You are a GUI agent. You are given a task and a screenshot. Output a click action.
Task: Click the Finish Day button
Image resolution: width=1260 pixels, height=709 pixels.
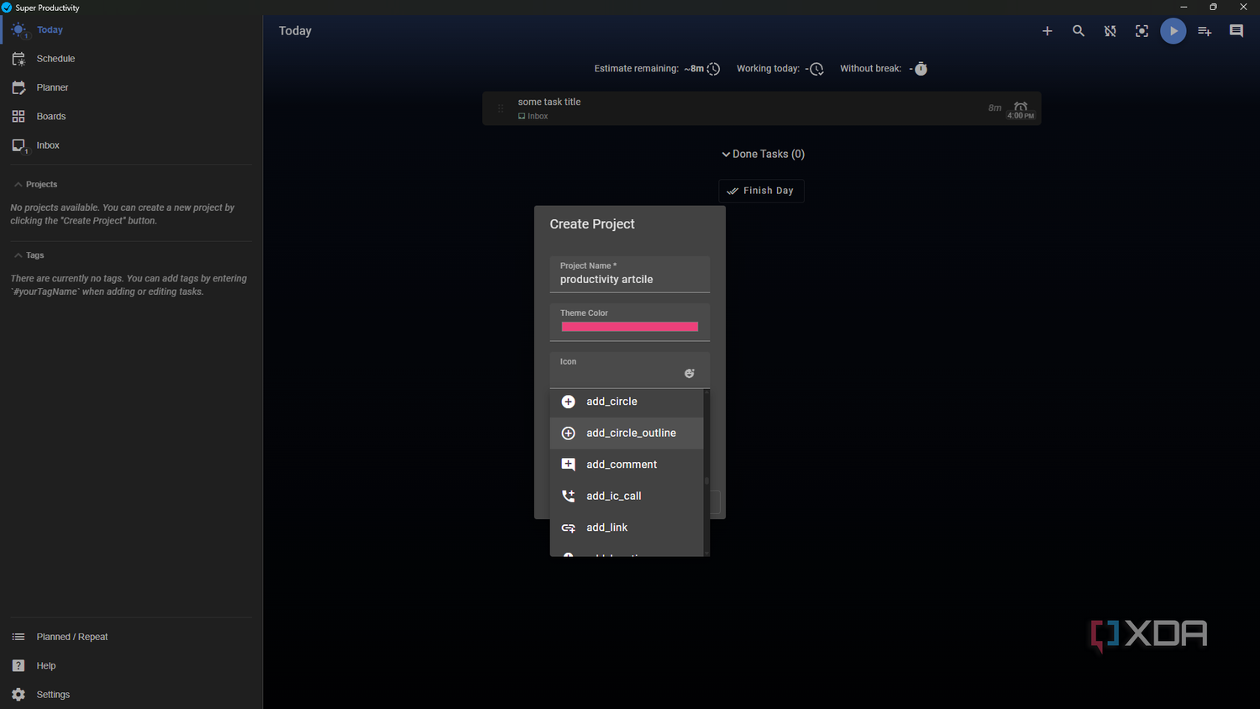(761, 191)
